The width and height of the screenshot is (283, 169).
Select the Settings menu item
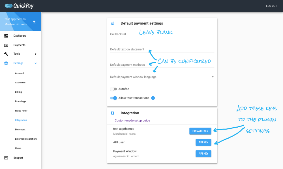(x=18, y=63)
